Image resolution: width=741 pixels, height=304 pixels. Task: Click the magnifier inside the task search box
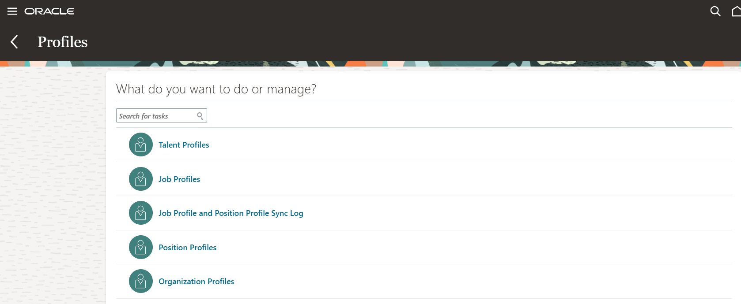point(200,115)
